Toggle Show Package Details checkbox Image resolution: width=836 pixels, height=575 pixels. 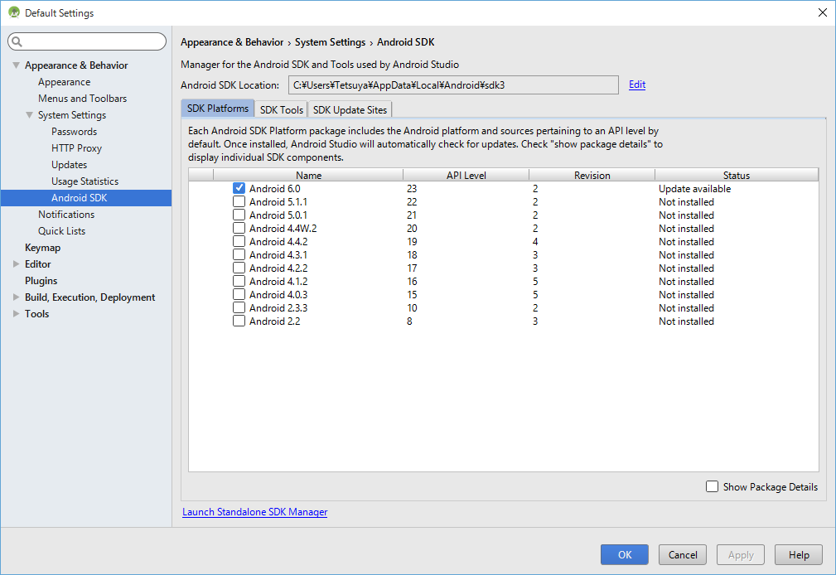coord(712,486)
